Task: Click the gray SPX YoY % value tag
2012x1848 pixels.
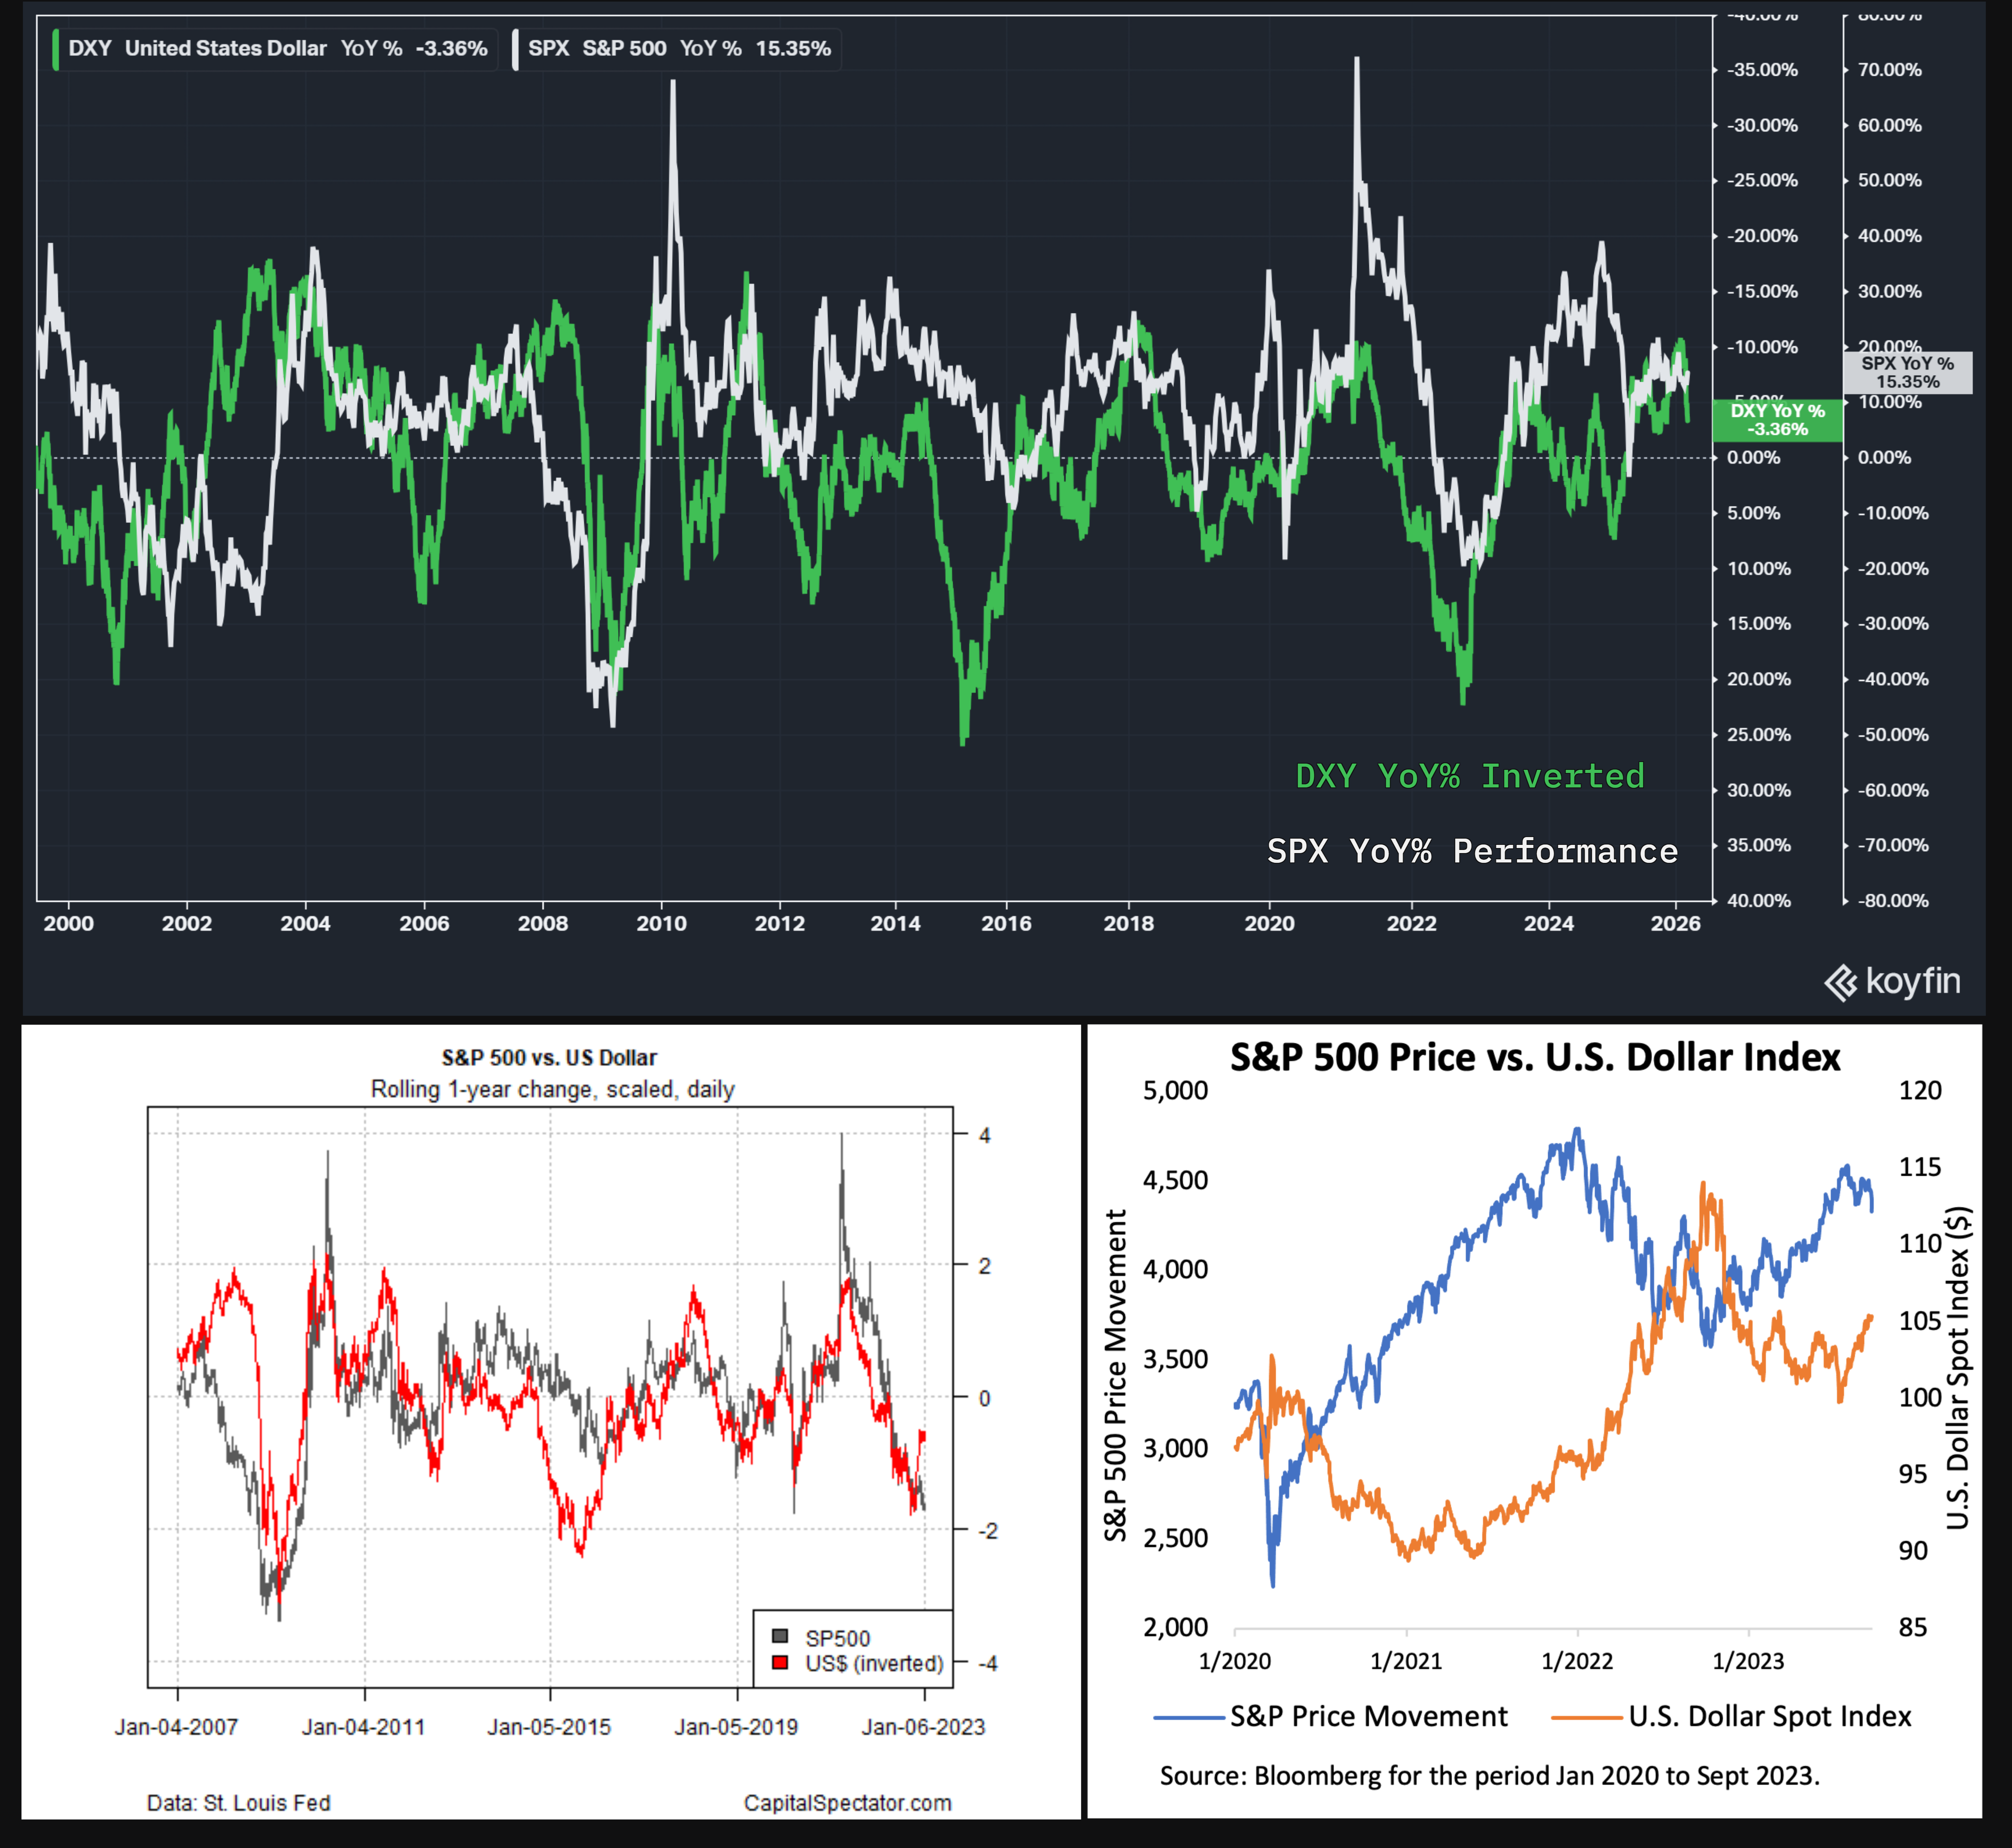Action: click(x=1907, y=372)
